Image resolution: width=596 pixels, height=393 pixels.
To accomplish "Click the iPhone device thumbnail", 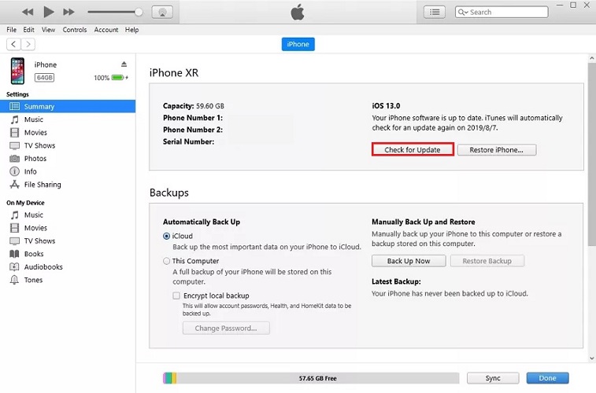I will [17, 71].
